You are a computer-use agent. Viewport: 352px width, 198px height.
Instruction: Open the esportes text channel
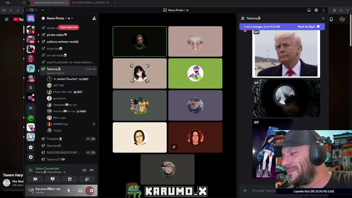69,49
